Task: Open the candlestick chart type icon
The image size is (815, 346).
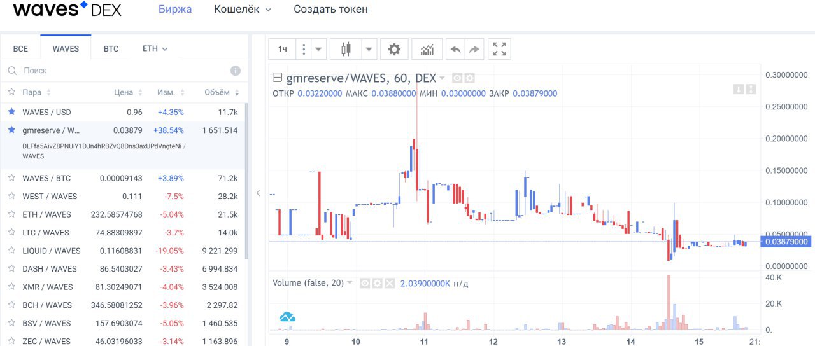Action: (346, 49)
